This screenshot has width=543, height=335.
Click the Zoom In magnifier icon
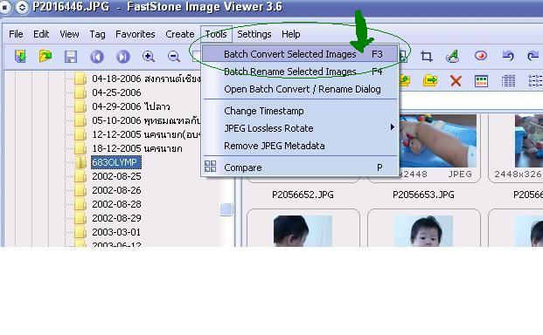[149, 57]
